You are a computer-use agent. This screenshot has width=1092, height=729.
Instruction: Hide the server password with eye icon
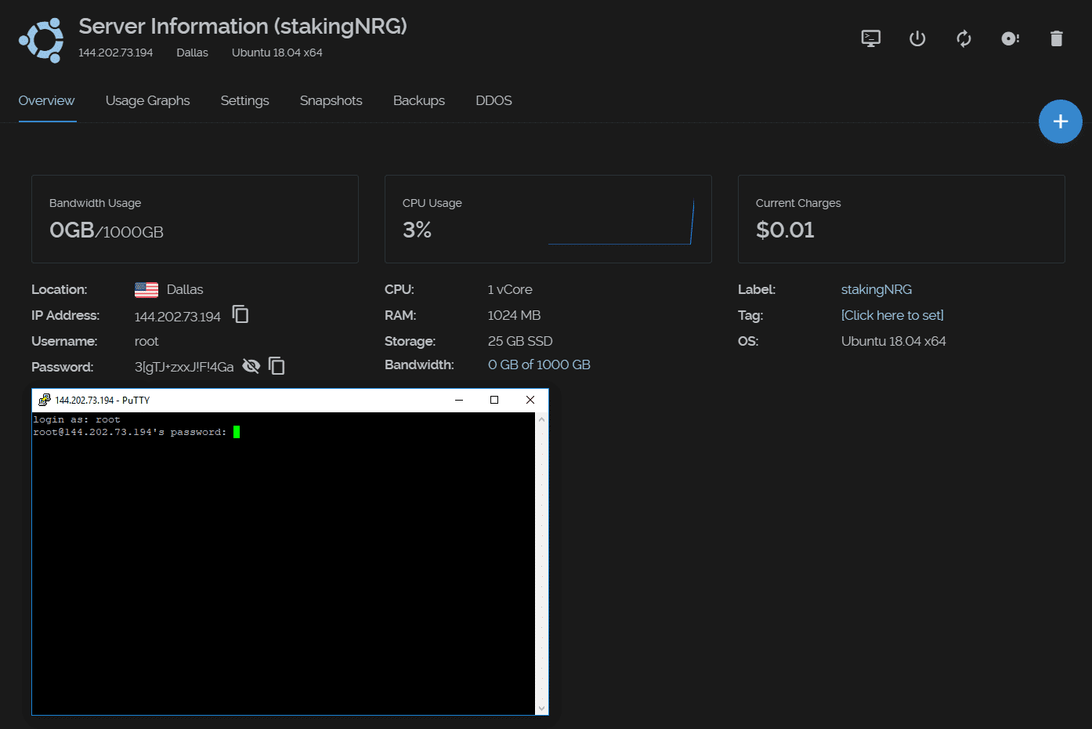[251, 366]
